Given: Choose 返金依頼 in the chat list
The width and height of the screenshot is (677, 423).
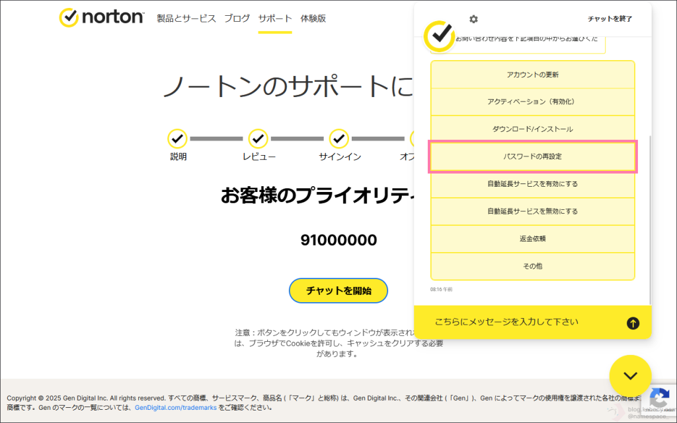Looking at the screenshot, I should pyautogui.click(x=532, y=239).
